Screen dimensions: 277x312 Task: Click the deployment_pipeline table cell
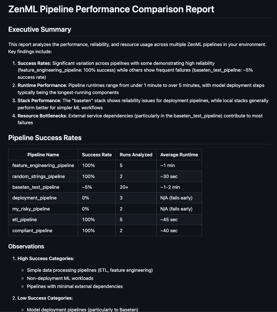(x=34, y=198)
